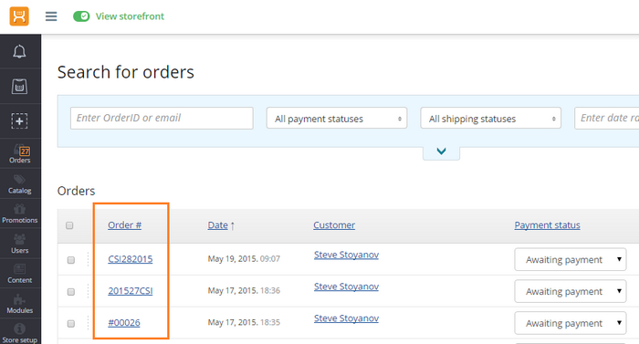Click the quick add plus icon

click(19, 121)
